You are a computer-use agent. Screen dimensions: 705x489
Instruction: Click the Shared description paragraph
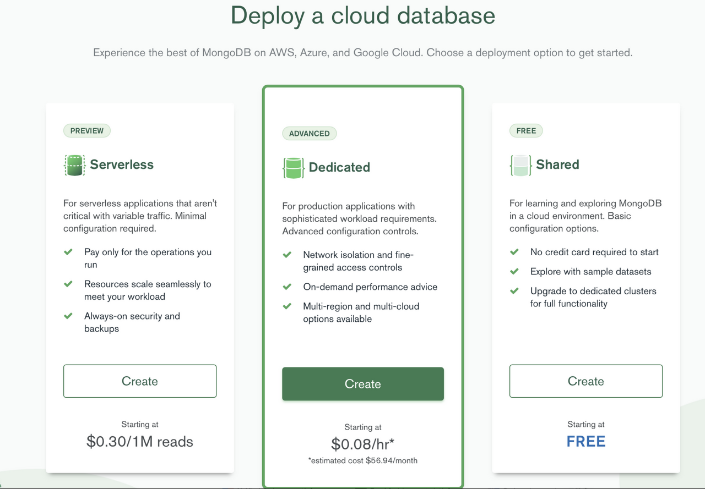tap(585, 216)
